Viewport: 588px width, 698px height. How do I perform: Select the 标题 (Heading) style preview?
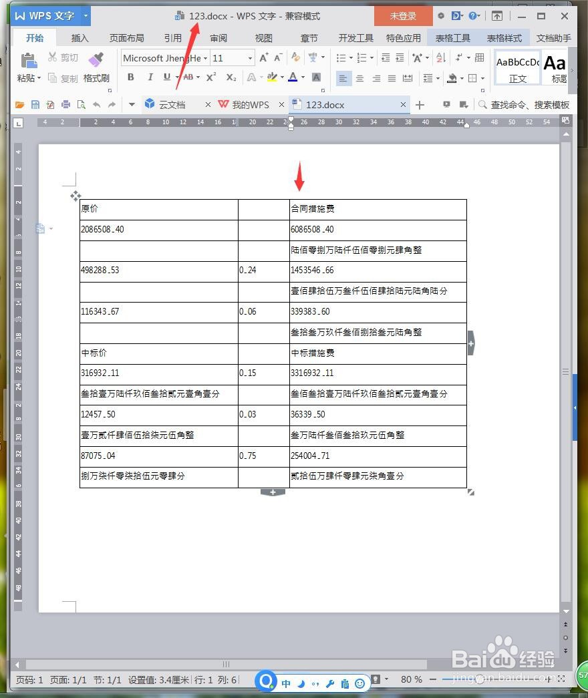[x=555, y=68]
